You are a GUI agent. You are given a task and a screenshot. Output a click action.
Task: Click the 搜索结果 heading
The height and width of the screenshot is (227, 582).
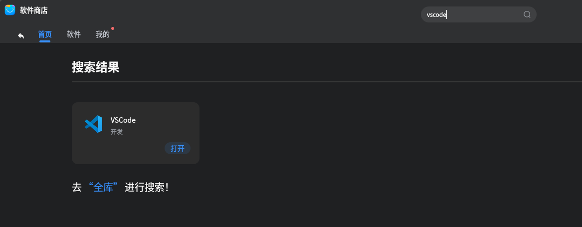point(95,67)
